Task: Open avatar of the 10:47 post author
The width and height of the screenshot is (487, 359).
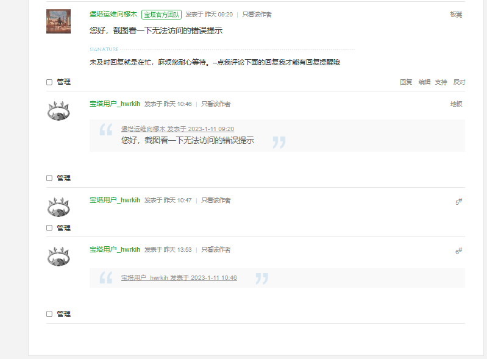Action: pos(59,207)
